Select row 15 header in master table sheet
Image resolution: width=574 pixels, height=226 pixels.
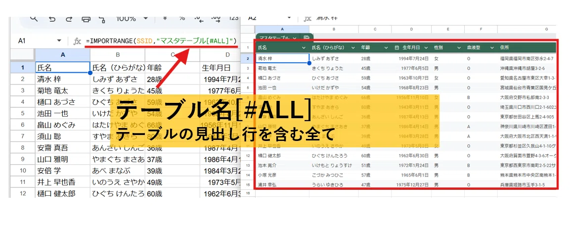point(248,185)
